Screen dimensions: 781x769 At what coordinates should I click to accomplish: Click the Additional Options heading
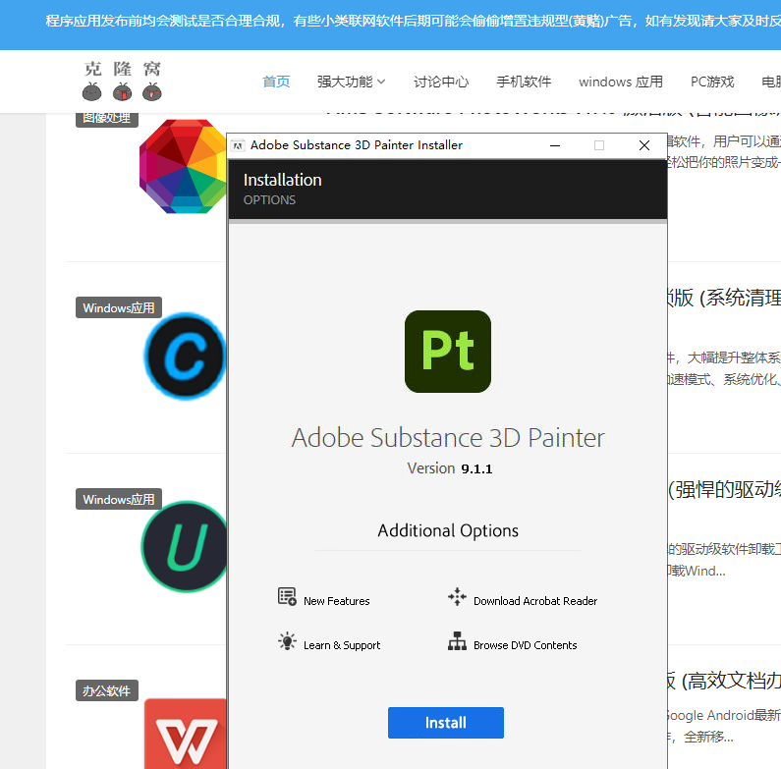[x=448, y=530]
